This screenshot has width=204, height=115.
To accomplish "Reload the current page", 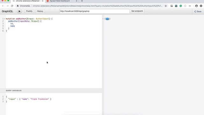I will point(12,6).
